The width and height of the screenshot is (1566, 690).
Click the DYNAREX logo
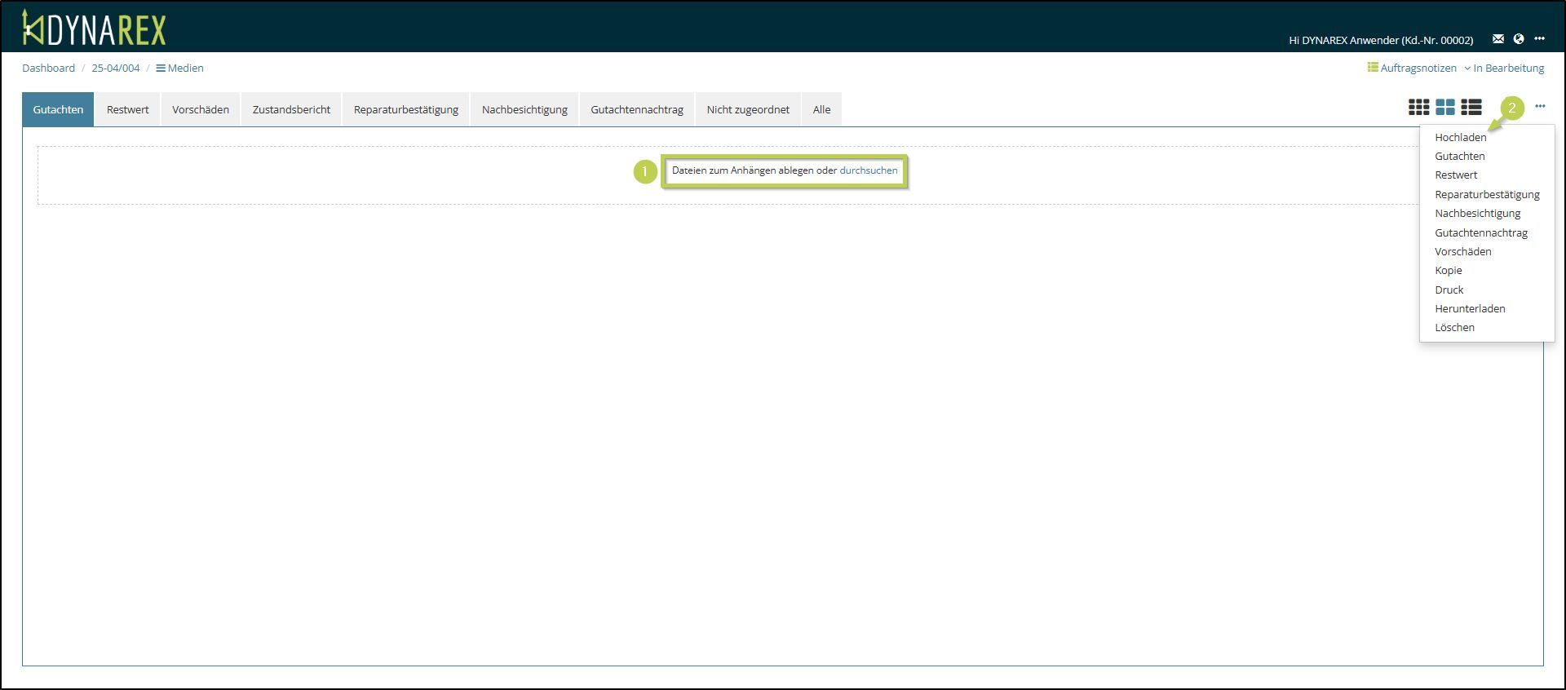(94, 29)
